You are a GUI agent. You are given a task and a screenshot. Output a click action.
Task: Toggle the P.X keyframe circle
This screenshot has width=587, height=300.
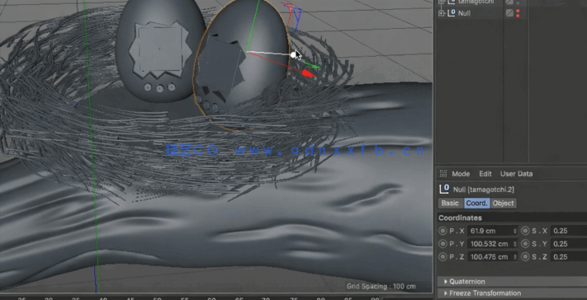(x=443, y=231)
